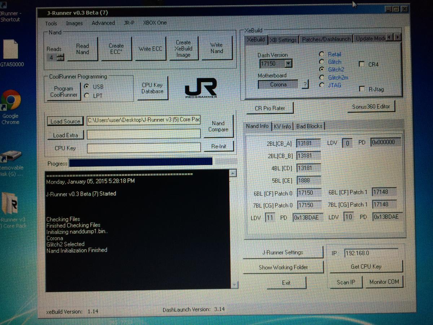Open CR Pro Rater
433x325 pixels.
tap(270, 108)
